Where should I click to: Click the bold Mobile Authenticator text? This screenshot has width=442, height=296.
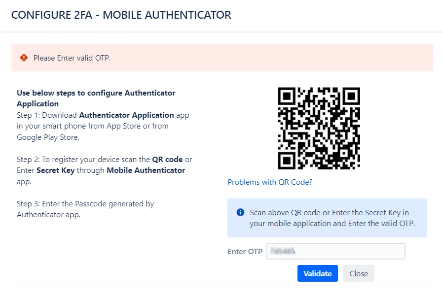[x=146, y=170]
